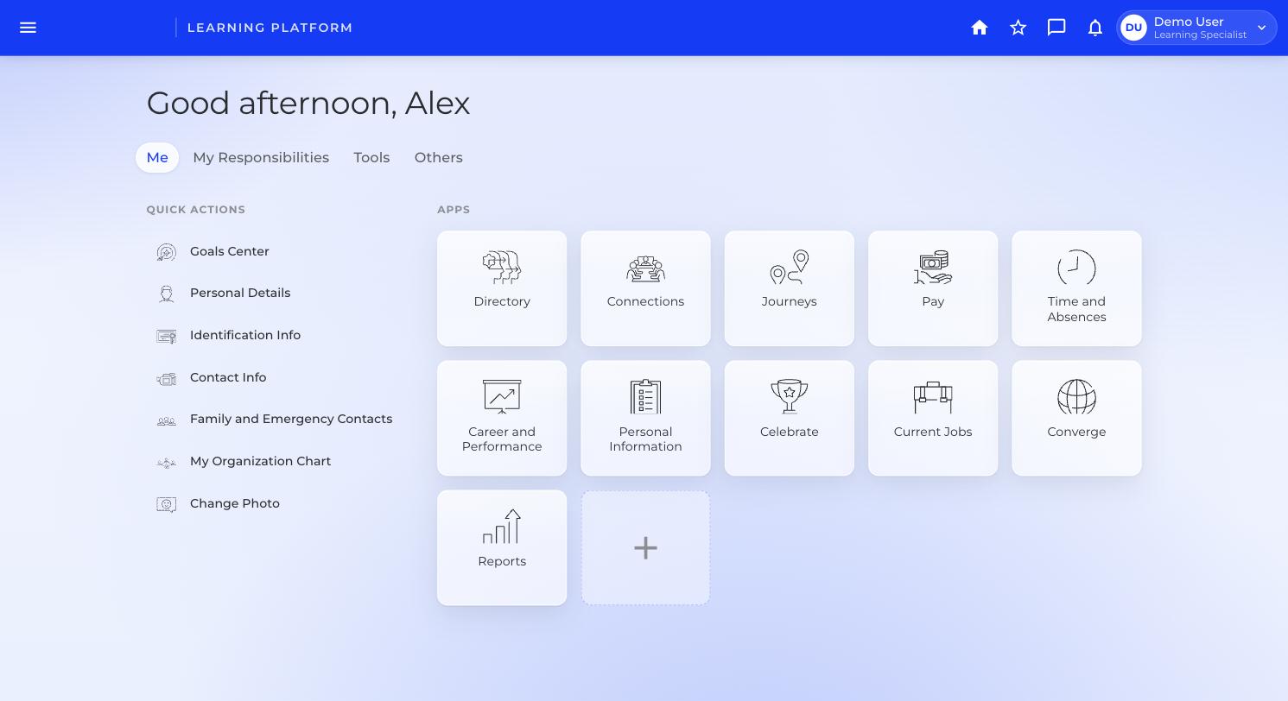This screenshot has height=701, width=1288.
Task: Open the messages chat icon
Action: [1056, 28]
